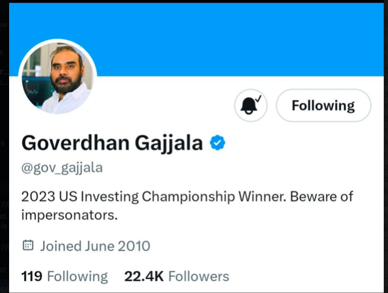Toggle the Following button

[323, 106]
